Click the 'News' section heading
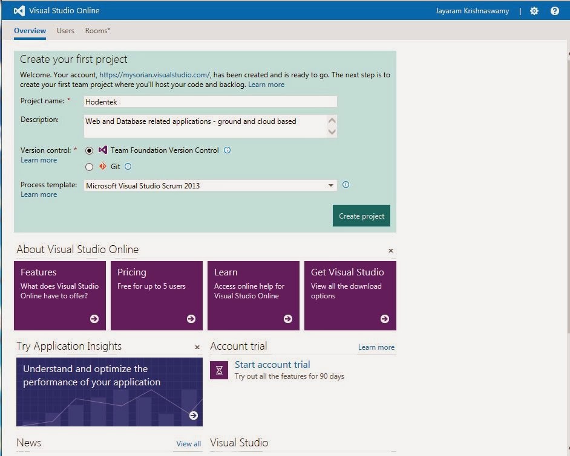 click(28, 443)
